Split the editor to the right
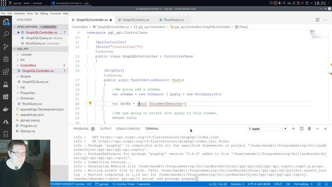The width and height of the screenshot is (332, 187). (x=317, y=20)
